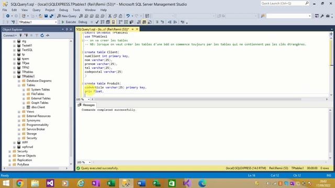Image resolution: width=335 pixels, height=188 pixels.
Task: Open the Tools menu
Action: click(x=76, y=10)
